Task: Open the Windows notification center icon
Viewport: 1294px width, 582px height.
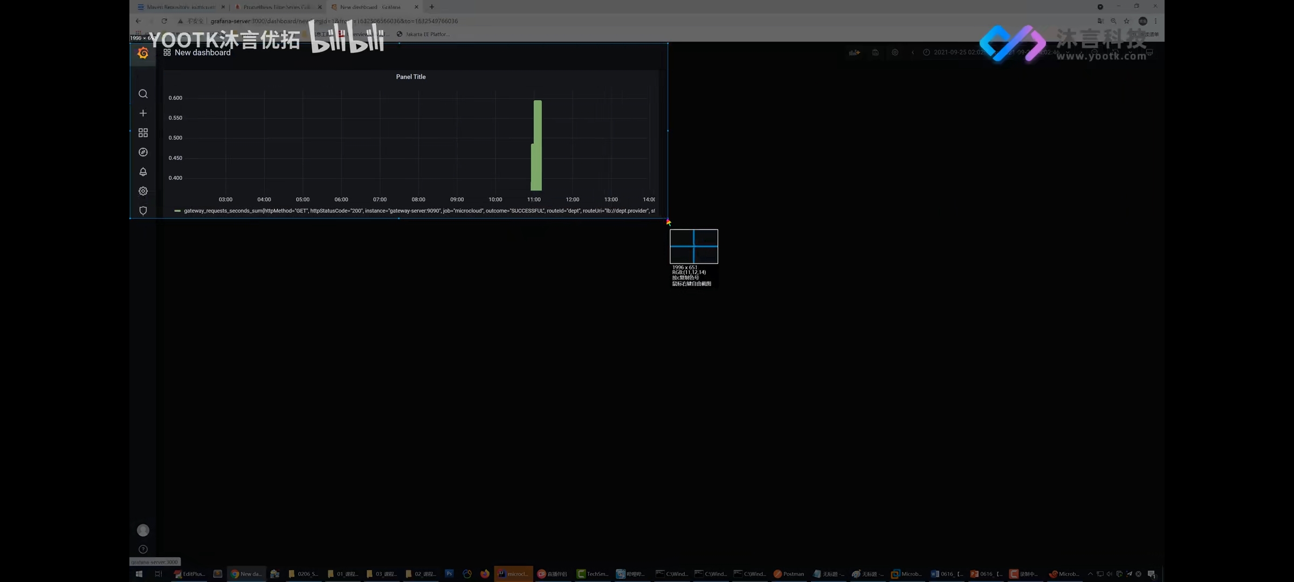Action: coord(1151,574)
